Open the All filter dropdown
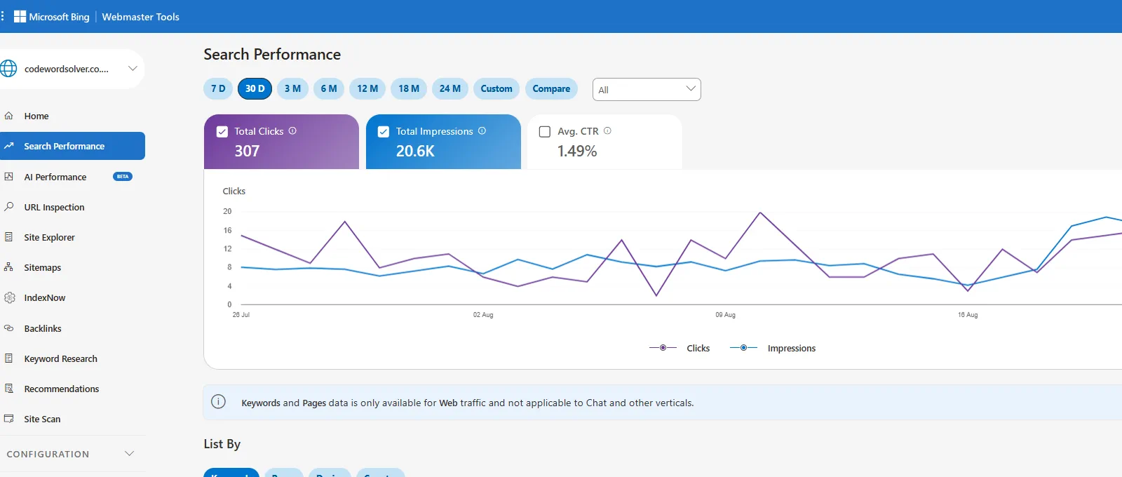 pos(647,89)
